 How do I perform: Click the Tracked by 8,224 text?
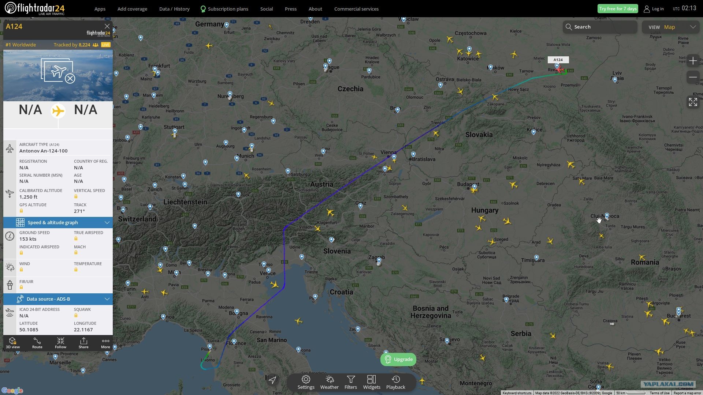72,45
